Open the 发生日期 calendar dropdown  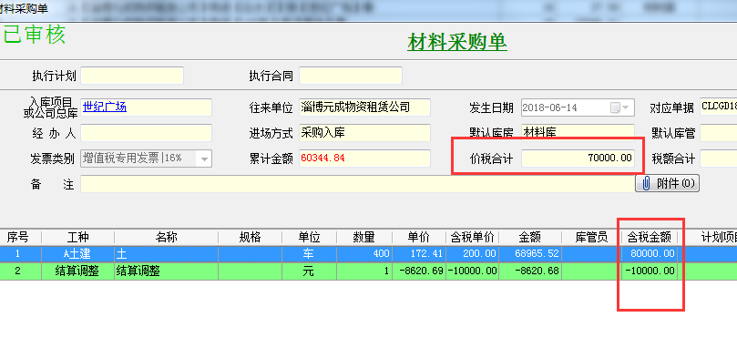click(x=626, y=107)
